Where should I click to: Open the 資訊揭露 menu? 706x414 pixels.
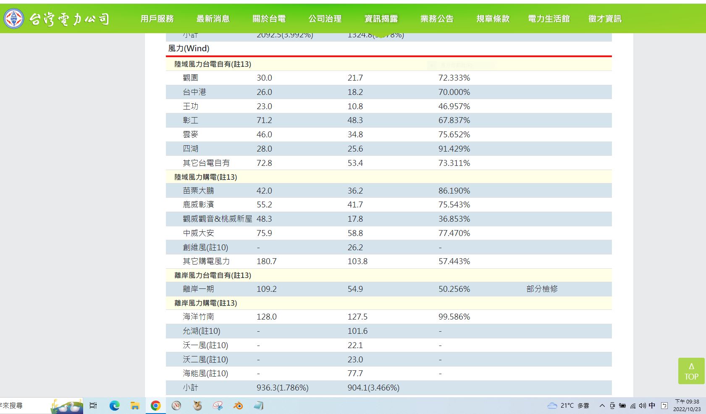click(x=381, y=19)
